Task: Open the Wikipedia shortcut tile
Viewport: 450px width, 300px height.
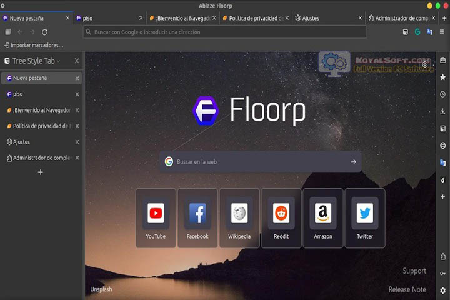Action: click(239, 218)
